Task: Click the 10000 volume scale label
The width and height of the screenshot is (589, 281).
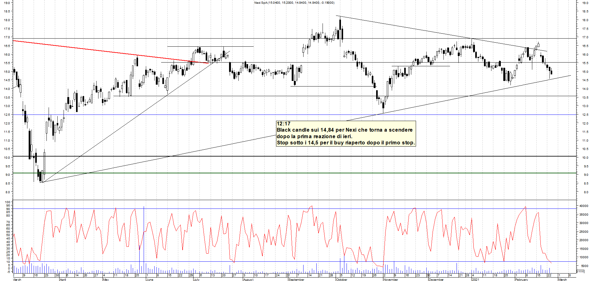Action: (x=584, y=257)
